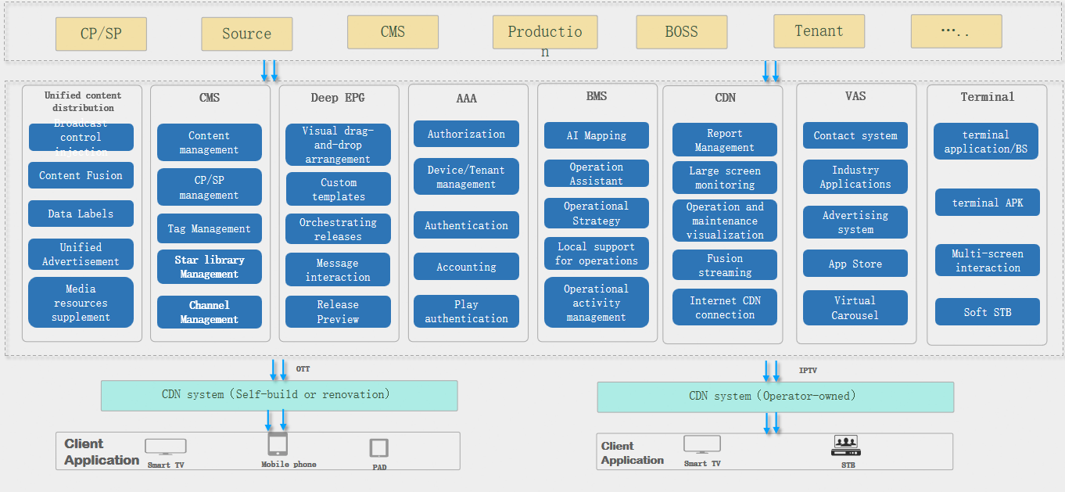Select Visual drag-and-drop arrangement block
The height and width of the screenshot is (492, 1065).
click(x=338, y=145)
